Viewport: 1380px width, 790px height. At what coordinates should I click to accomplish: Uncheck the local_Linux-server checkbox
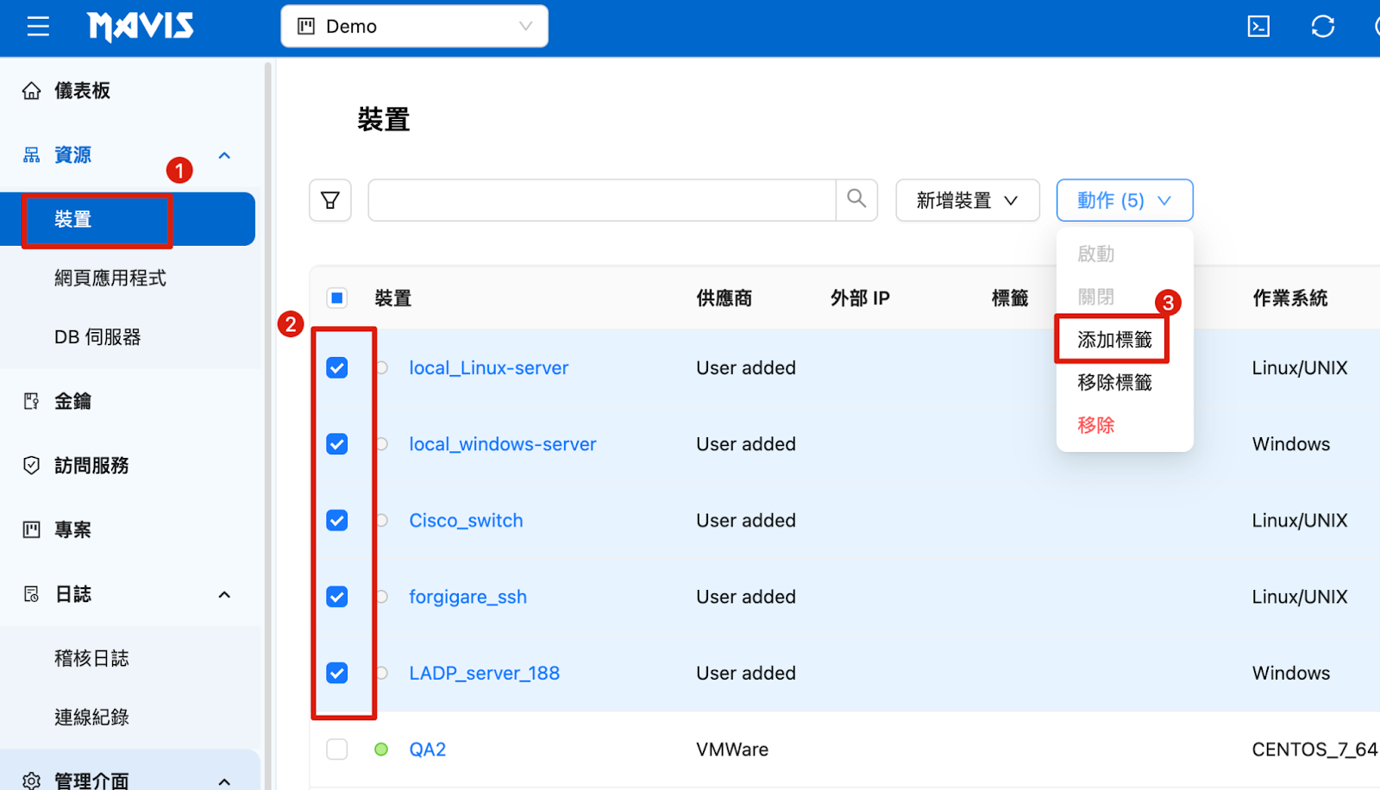pyautogui.click(x=337, y=368)
